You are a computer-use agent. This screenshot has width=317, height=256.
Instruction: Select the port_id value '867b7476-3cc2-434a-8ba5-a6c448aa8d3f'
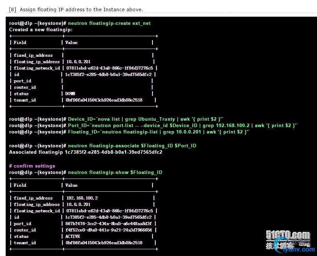109,224
